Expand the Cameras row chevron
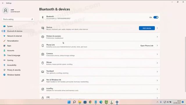Screen dimensions: 186x105 pyautogui.click(x=157, y=54)
